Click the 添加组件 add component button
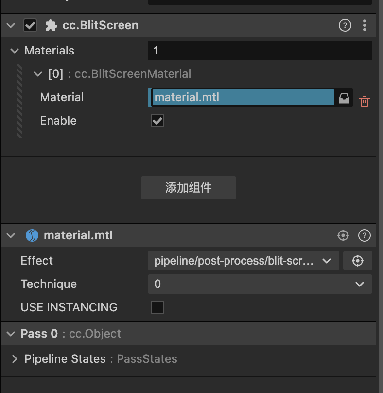The width and height of the screenshot is (383, 393). click(188, 188)
